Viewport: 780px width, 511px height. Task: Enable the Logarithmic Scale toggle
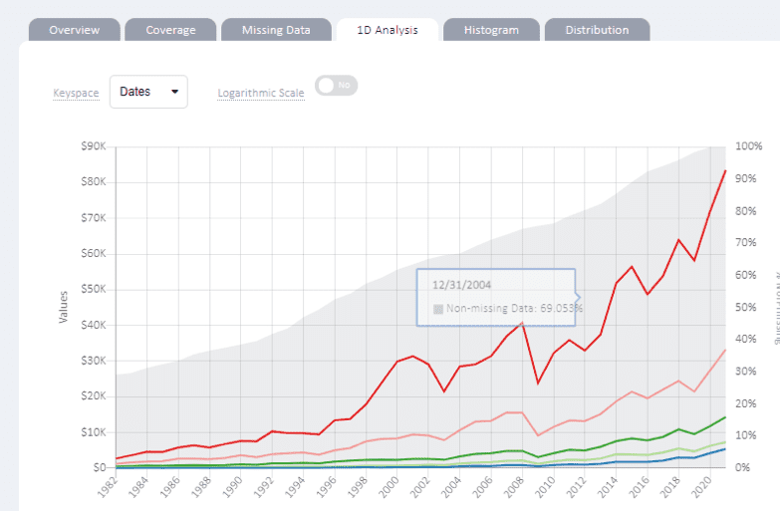pos(336,86)
